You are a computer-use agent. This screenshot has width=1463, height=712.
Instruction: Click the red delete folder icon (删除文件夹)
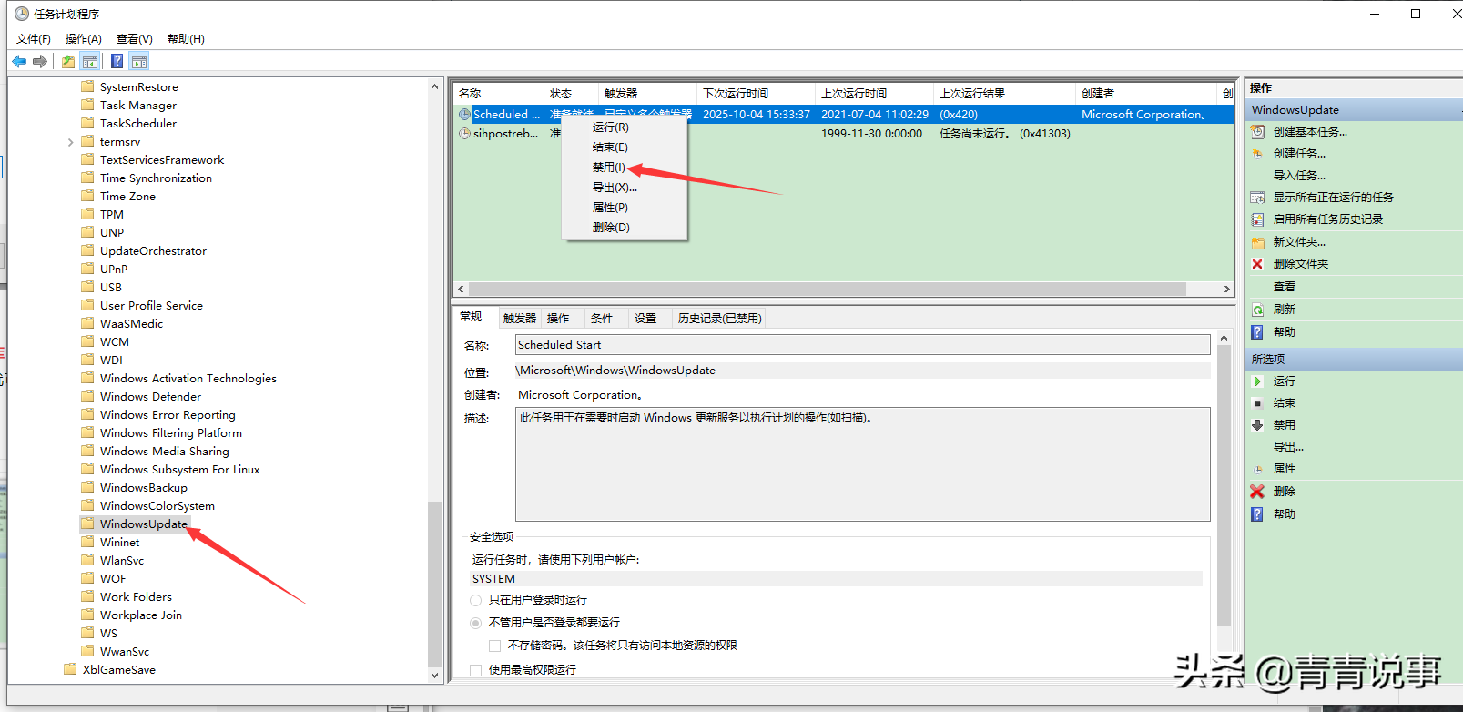click(1257, 264)
